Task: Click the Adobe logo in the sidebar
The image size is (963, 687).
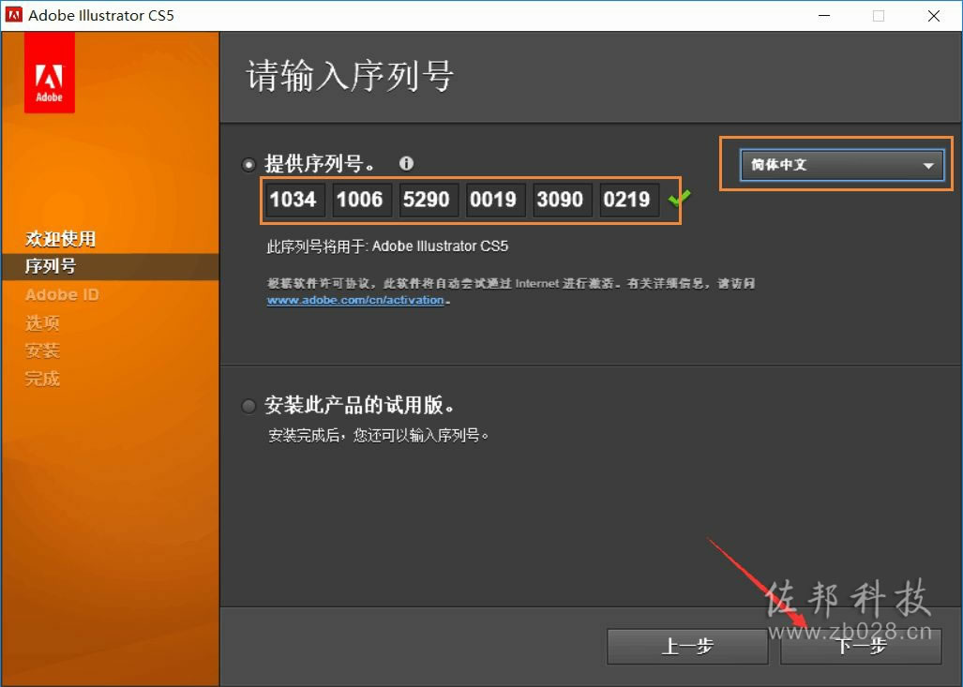Action: (49, 72)
